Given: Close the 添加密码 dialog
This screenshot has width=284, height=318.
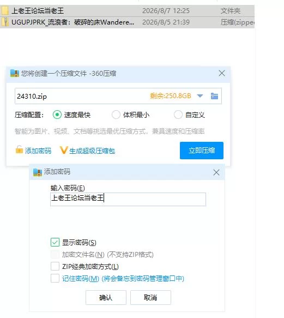Looking at the screenshot, I should [x=216, y=172].
